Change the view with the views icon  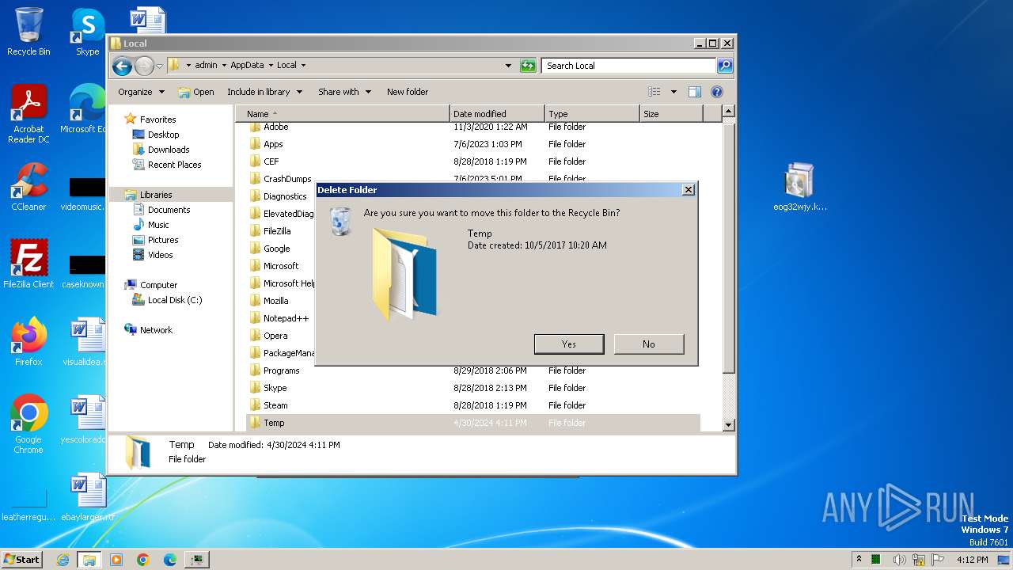pyautogui.click(x=654, y=92)
